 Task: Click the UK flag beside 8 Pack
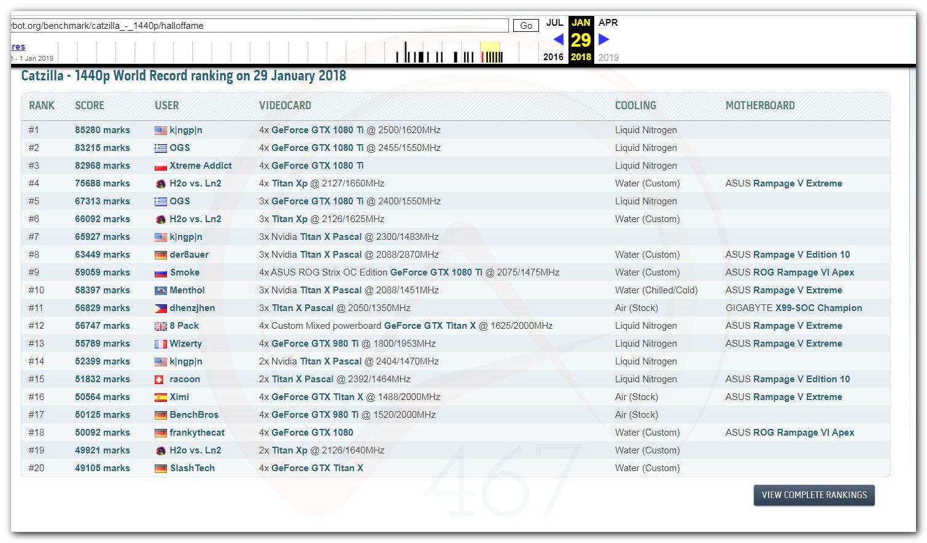[161, 326]
